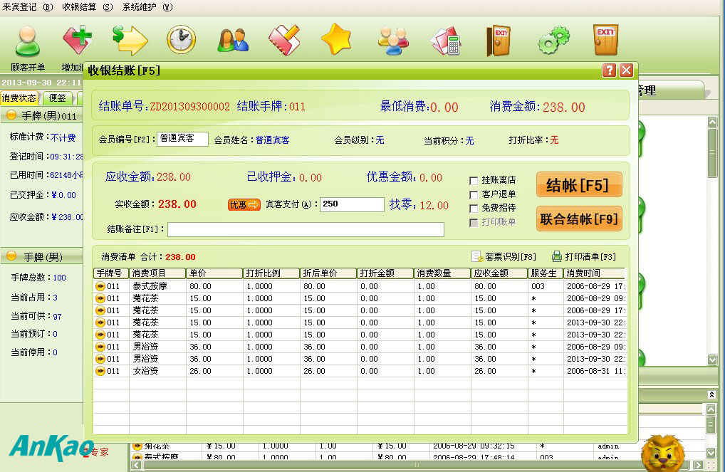Click the dollar arrow checkout toolbar icon

point(130,40)
